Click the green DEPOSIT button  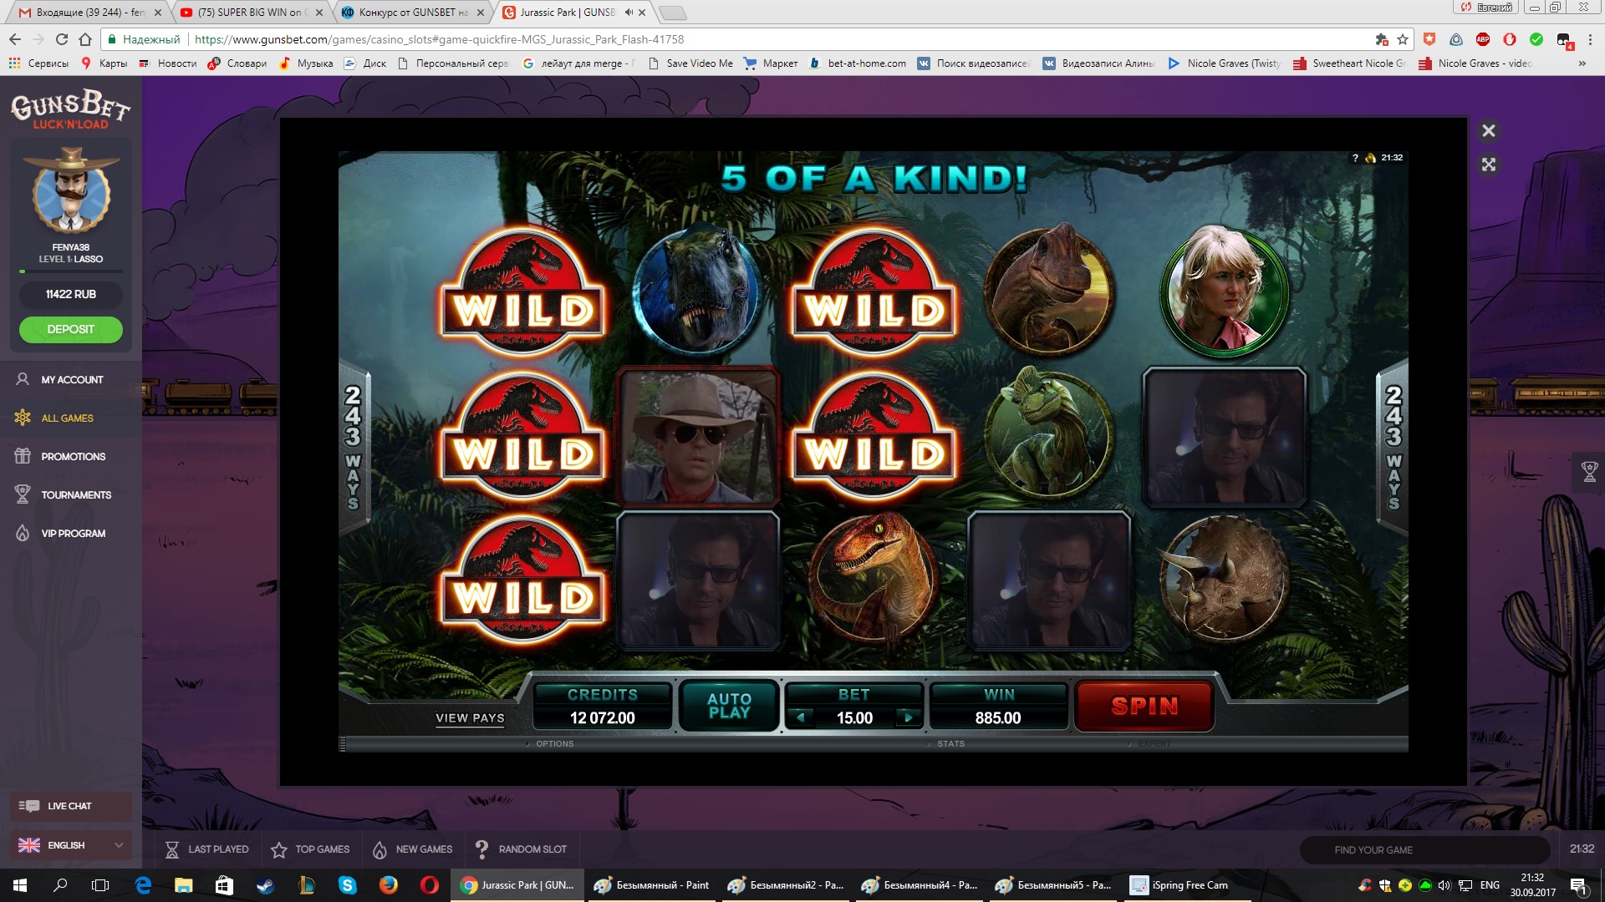(71, 329)
